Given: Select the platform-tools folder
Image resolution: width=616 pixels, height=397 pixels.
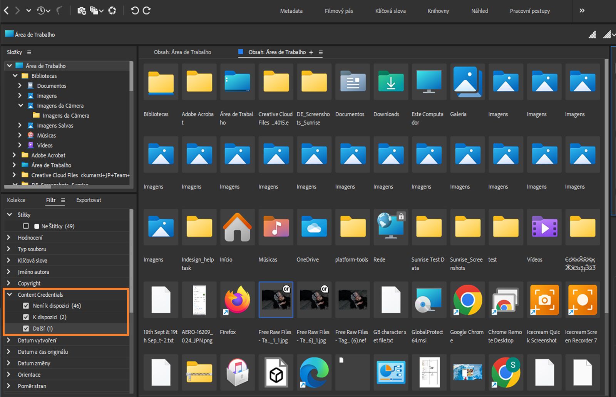Looking at the screenshot, I should click(353, 227).
